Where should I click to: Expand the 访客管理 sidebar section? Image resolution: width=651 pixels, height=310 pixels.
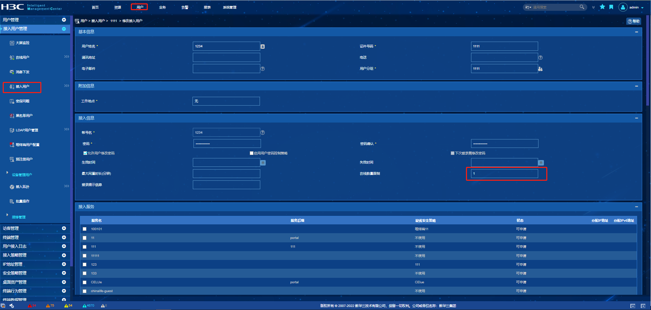[64, 228]
